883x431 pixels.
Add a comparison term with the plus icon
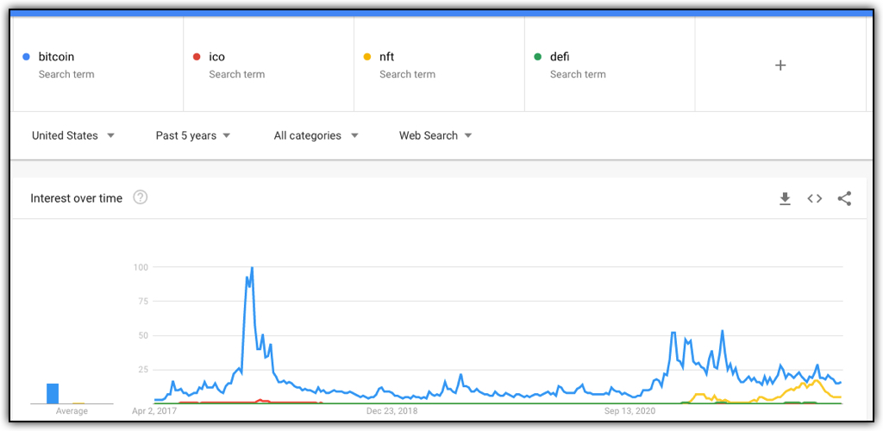point(780,66)
